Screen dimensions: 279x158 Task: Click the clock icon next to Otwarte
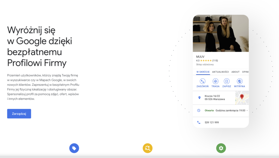199,111
